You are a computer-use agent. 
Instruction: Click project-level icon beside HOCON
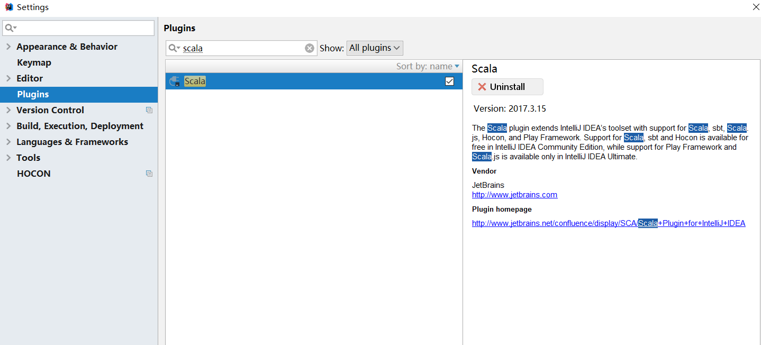coord(149,174)
